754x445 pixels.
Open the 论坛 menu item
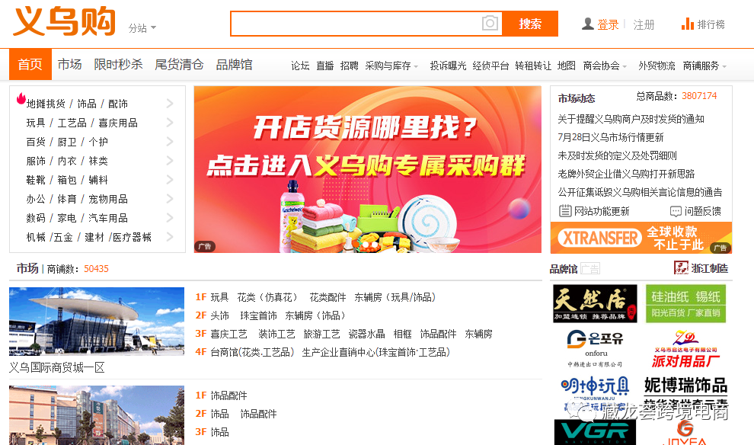[300, 66]
